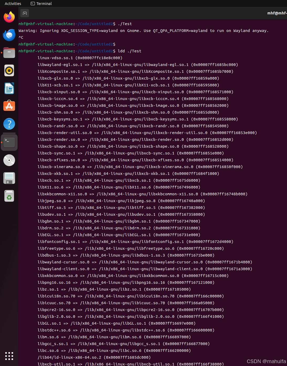This screenshot has height=366, width=287.
Task: Click the libdbus-1.so.3 line
Action: pos(126,255)
